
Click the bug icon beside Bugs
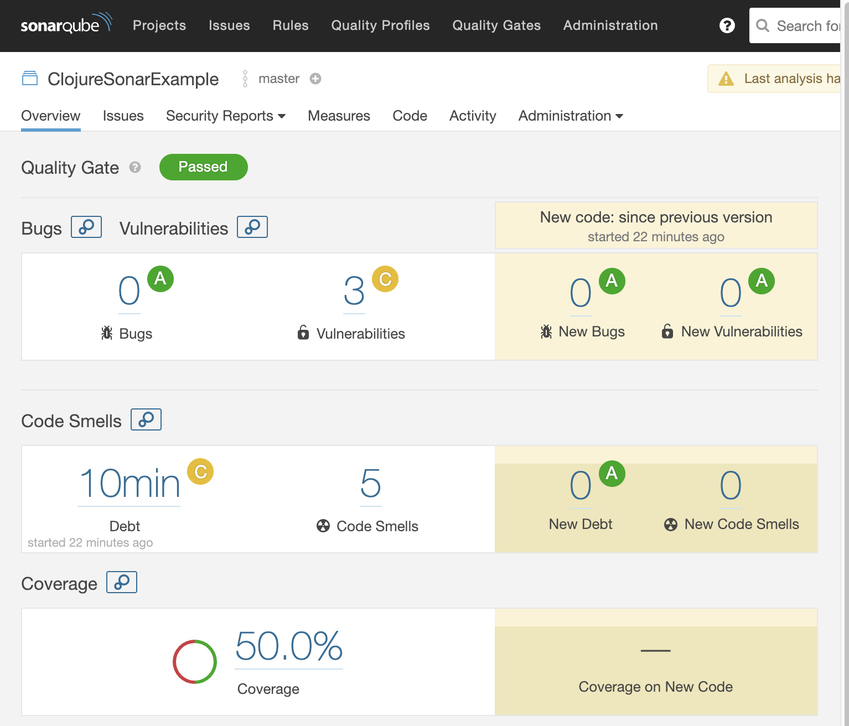107,333
